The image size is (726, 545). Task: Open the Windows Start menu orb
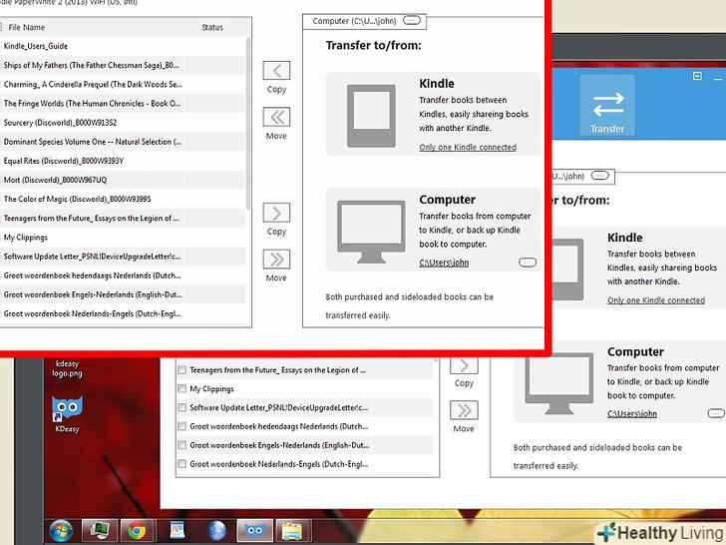(x=61, y=531)
